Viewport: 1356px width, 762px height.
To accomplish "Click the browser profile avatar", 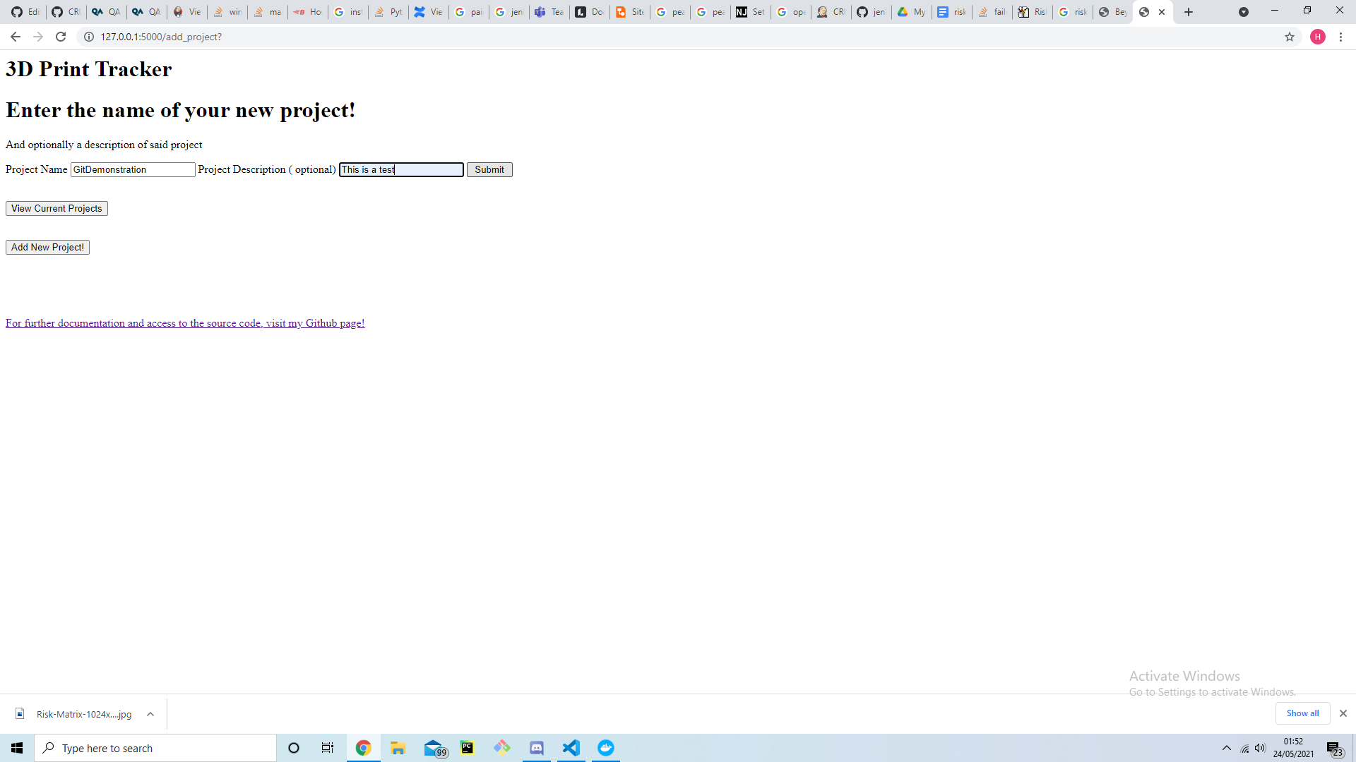I will coord(1318,37).
